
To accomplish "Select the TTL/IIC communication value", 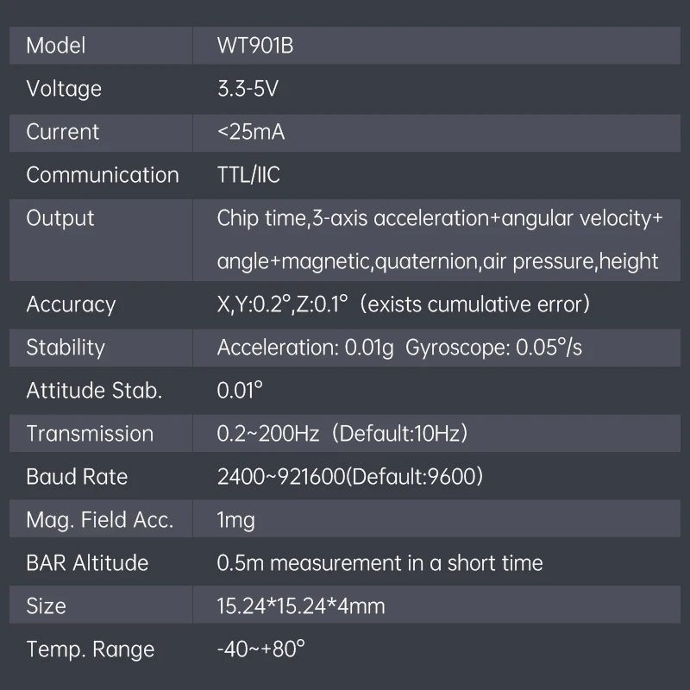I will click(248, 175).
